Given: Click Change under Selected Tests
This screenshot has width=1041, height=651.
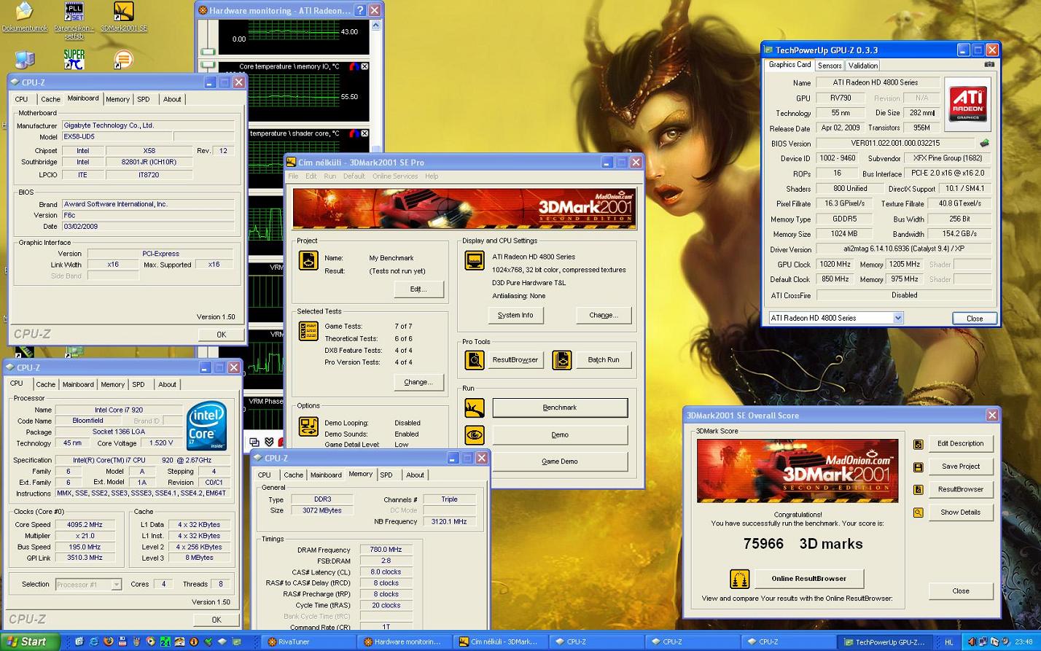Looking at the screenshot, I should 418,382.
